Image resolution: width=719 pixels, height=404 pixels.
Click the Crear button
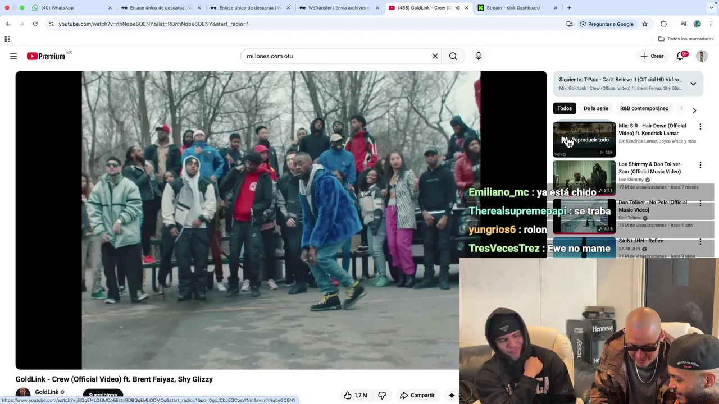click(652, 56)
